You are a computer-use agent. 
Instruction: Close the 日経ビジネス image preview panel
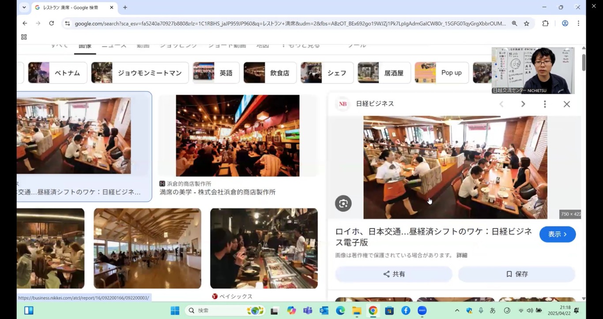pyautogui.click(x=566, y=104)
